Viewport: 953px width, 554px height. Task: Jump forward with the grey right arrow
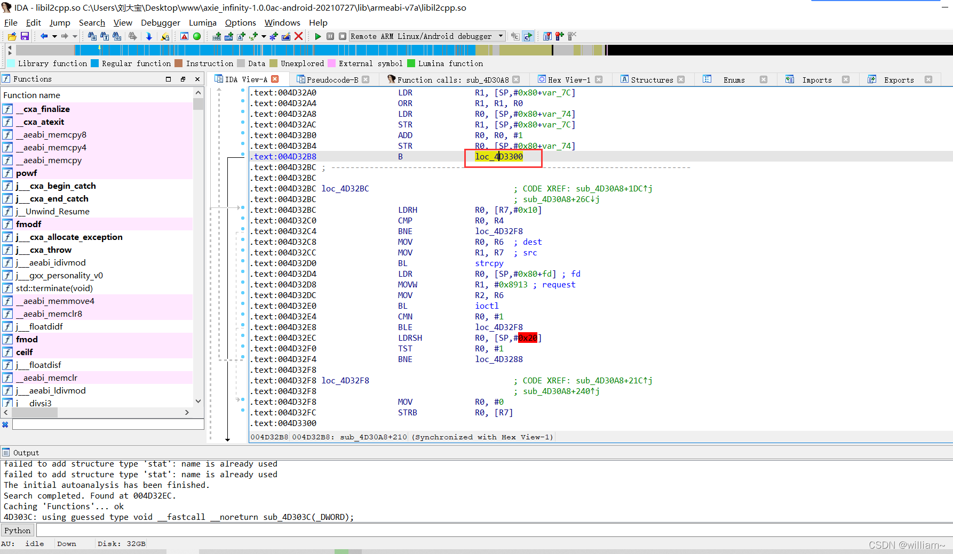tap(65, 36)
